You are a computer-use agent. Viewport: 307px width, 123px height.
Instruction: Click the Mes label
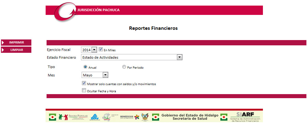coord(51,75)
